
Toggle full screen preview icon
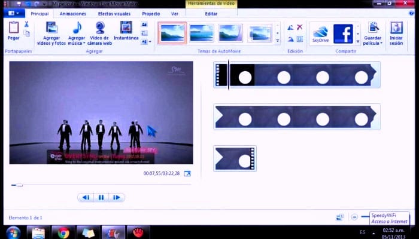(187, 174)
